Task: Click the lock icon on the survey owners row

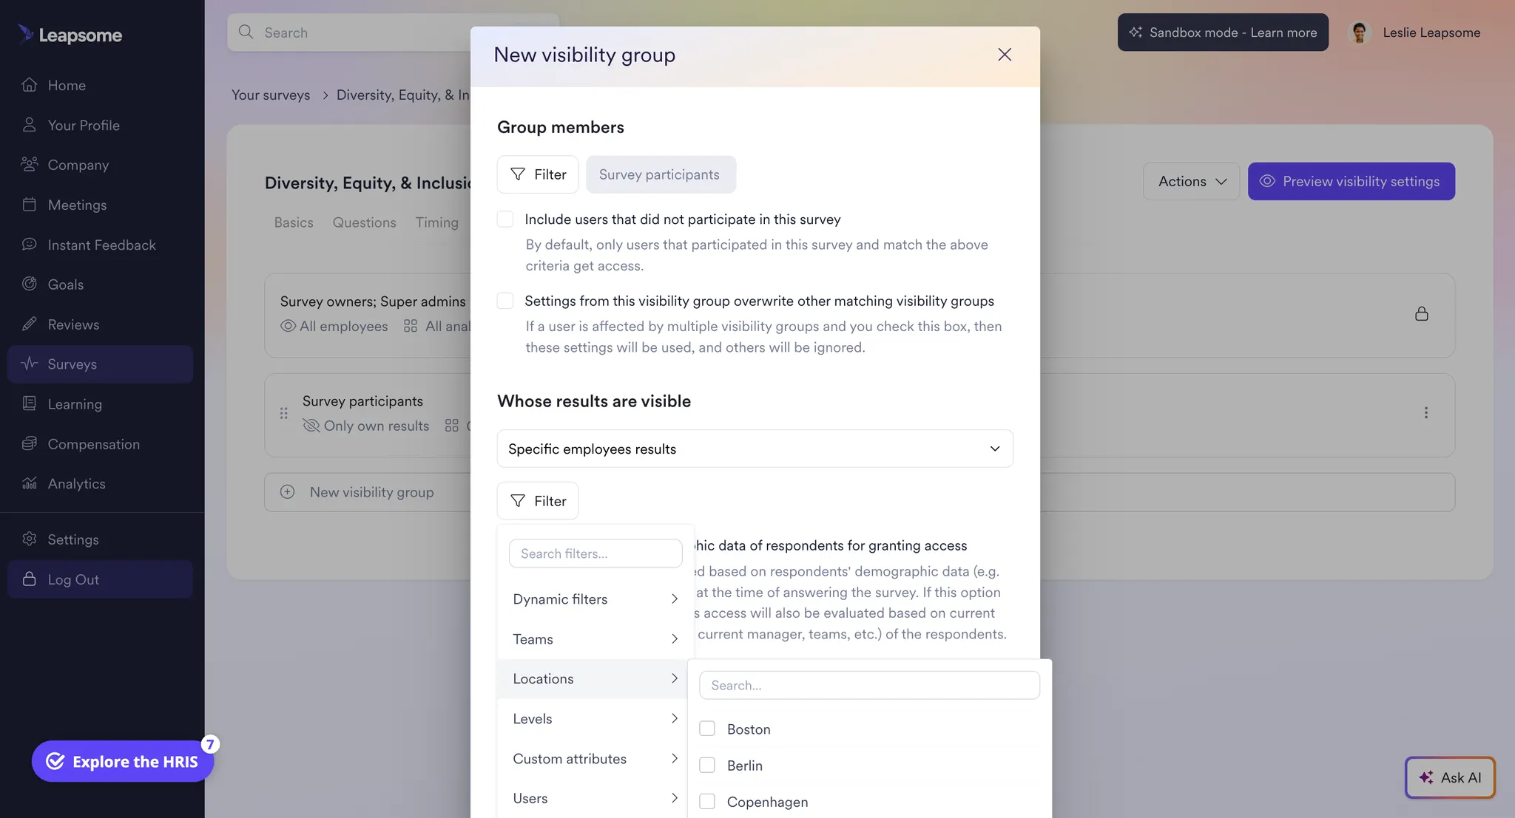Action: [x=1421, y=313]
